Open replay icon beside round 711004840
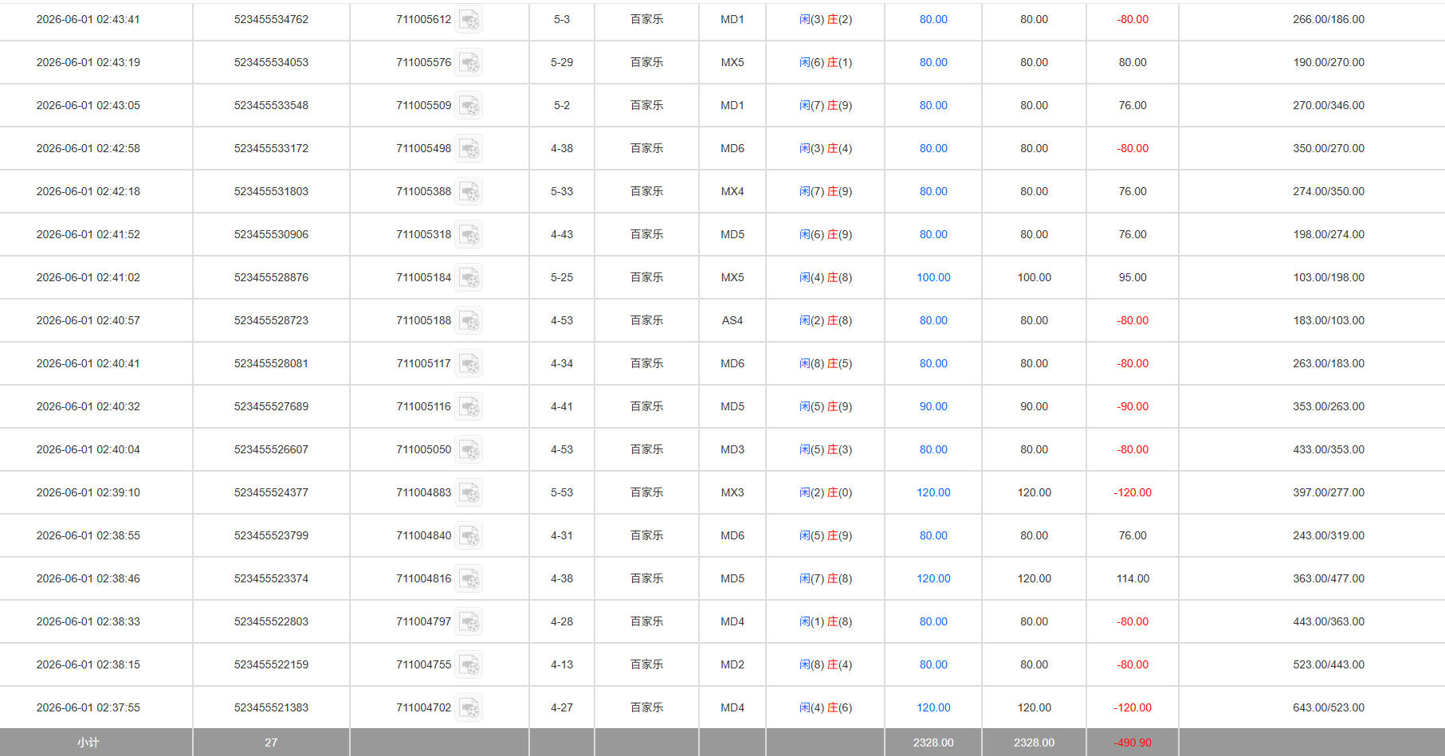Viewport: 1445px width, 756px height. pyautogui.click(x=469, y=536)
